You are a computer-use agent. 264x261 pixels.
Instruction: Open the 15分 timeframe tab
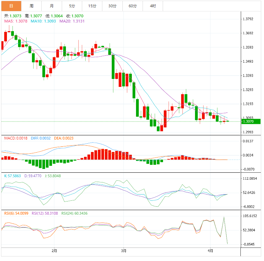click(x=92, y=6)
